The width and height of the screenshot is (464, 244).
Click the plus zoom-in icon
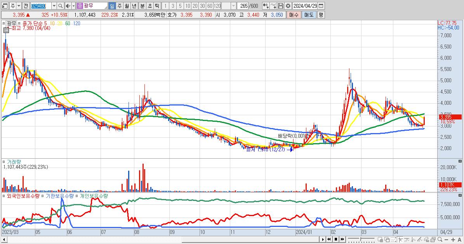[453, 240]
